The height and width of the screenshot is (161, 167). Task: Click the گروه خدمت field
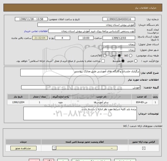point(81,87)
